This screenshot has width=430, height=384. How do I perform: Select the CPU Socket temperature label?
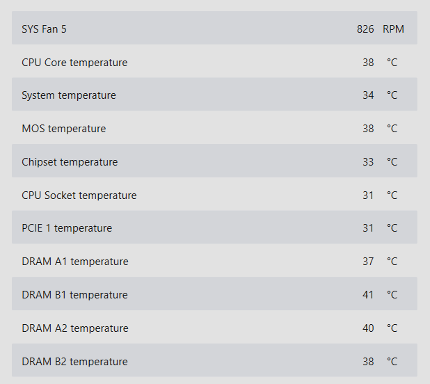pyautogui.click(x=79, y=195)
